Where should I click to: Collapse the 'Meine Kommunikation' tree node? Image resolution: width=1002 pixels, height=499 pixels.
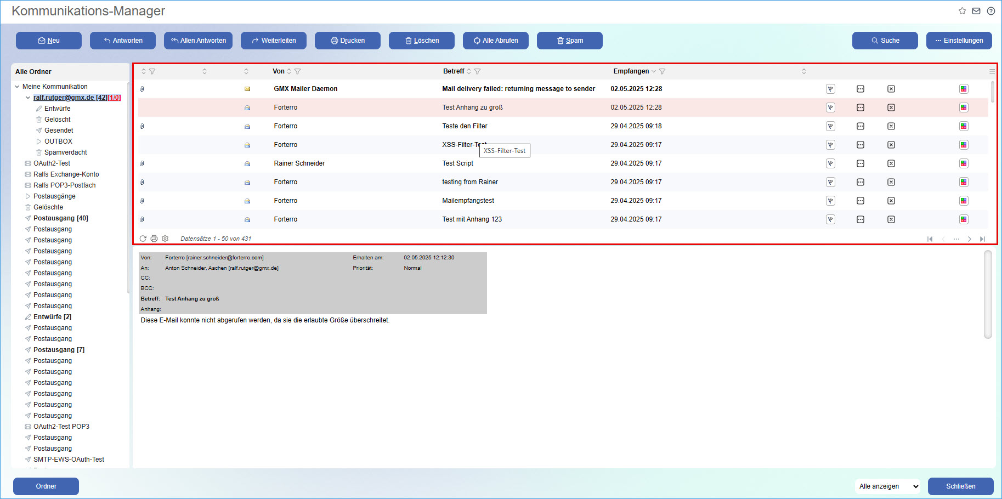[16, 86]
